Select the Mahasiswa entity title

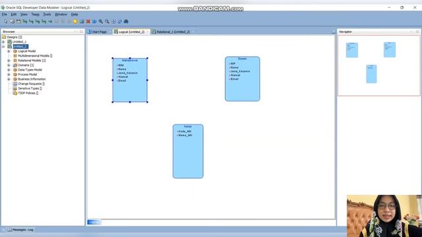tap(130, 61)
